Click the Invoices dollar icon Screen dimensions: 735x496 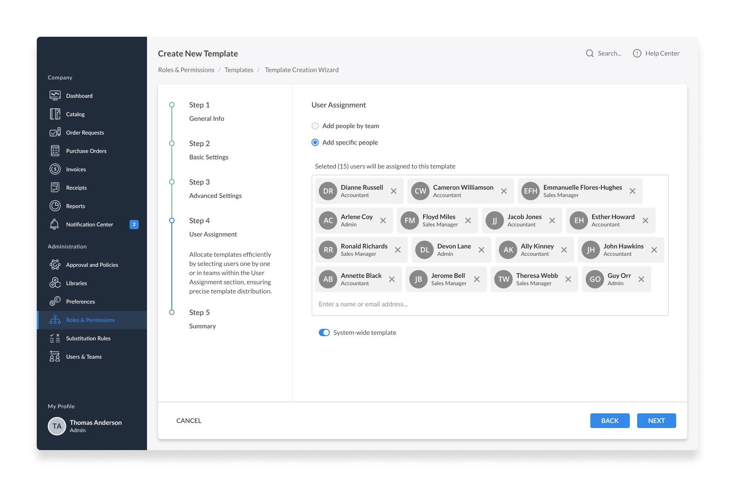click(55, 169)
